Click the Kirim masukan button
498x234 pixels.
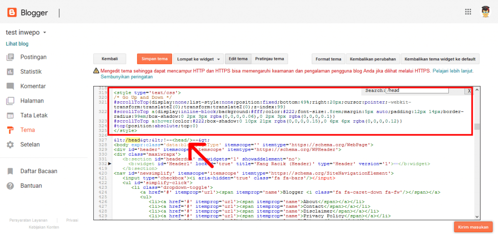(x=473, y=227)
